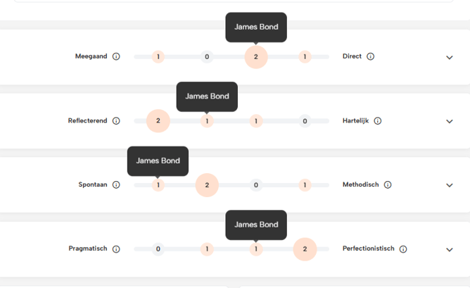
Task: Expand the Reflecterend–Hartelijk row chevron
Action: tap(450, 121)
